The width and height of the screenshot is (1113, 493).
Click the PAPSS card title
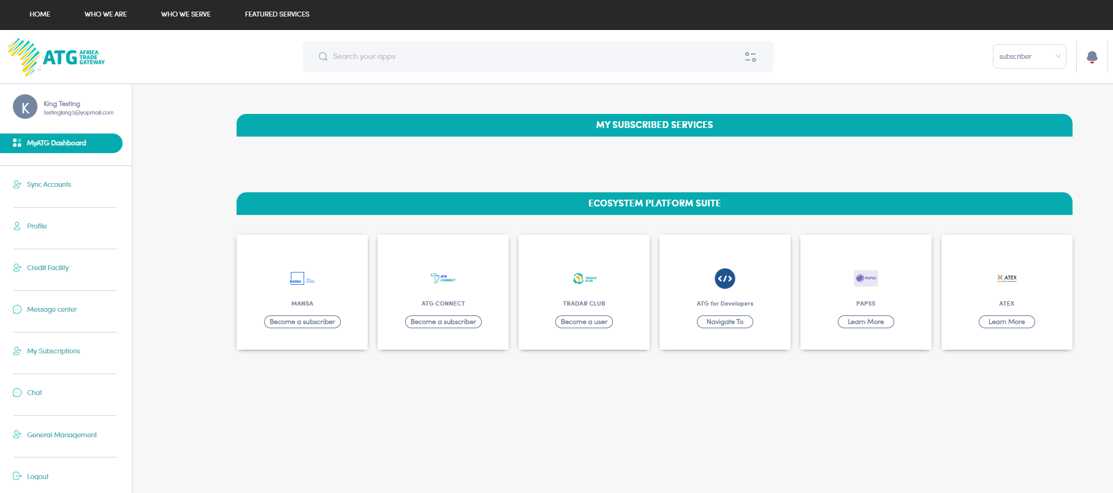(x=866, y=303)
